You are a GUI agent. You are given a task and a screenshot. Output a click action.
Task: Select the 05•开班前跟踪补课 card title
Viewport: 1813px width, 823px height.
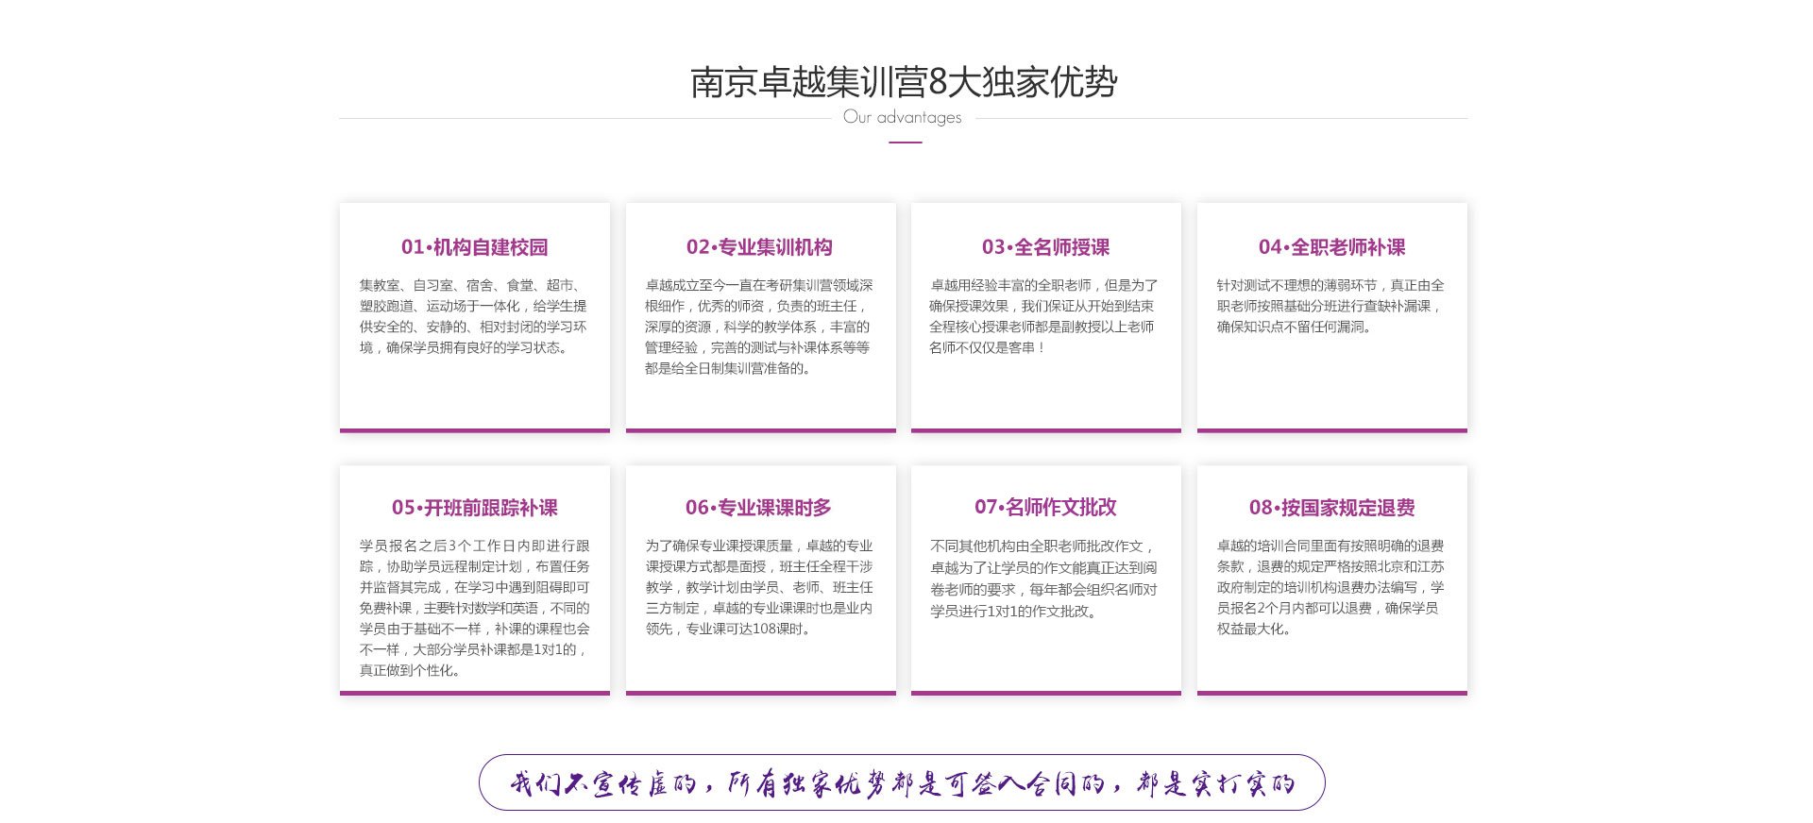(x=474, y=508)
